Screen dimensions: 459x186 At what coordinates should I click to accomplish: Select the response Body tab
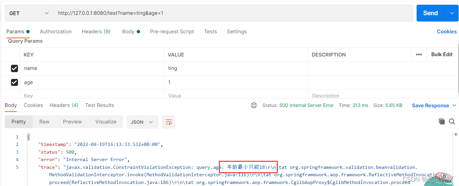tap(11, 105)
